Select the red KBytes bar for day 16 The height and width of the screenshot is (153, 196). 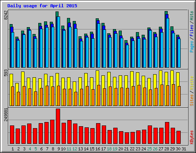pos(98,133)
